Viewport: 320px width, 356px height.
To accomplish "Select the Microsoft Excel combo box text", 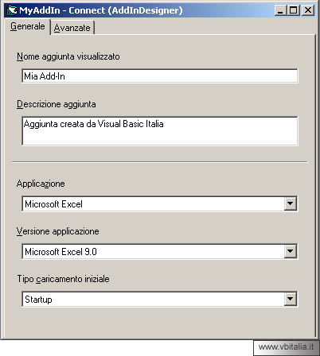I will tap(53, 204).
